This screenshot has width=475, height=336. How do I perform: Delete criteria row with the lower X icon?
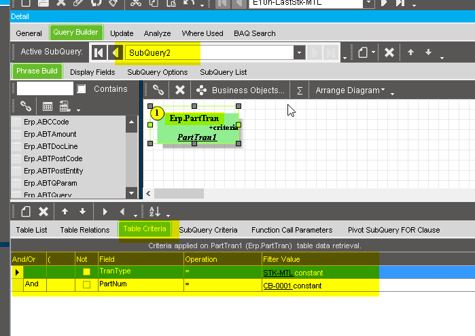coord(43,212)
